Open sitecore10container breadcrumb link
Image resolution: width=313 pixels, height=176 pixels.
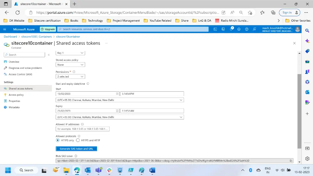(x=68, y=37)
